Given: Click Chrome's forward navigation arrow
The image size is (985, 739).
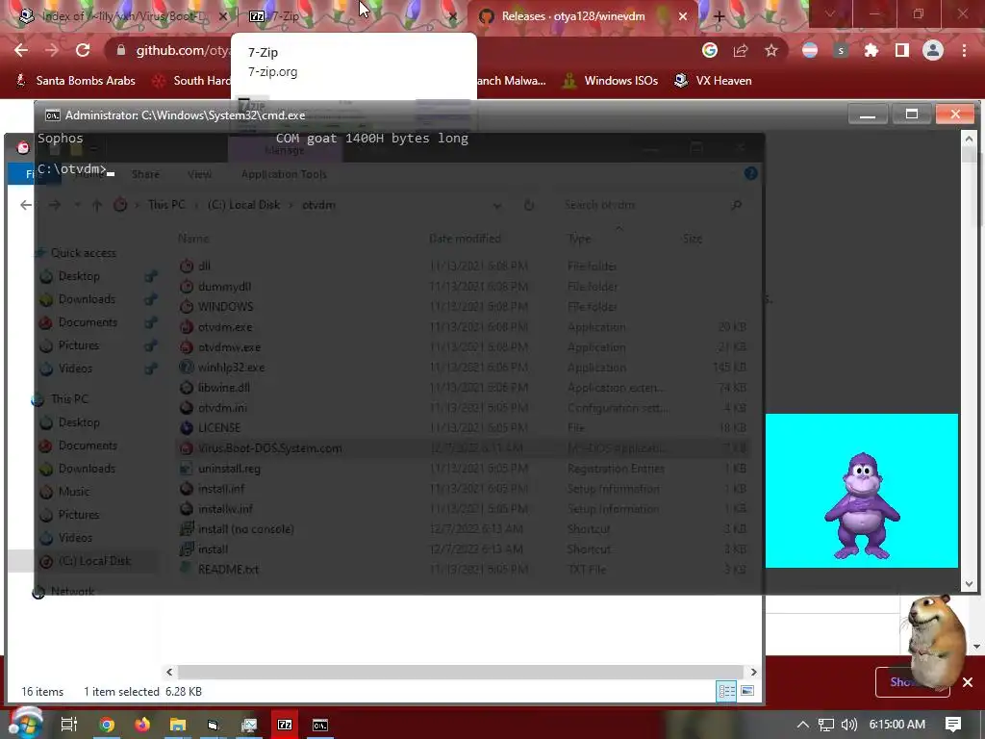Looking at the screenshot, I should click(x=52, y=50).
